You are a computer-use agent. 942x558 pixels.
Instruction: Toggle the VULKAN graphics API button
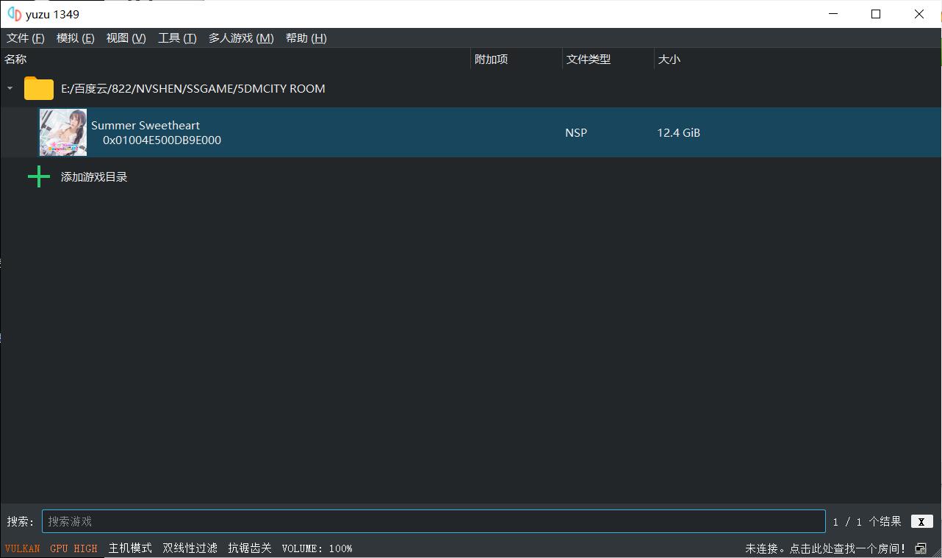tap(23, 548)
